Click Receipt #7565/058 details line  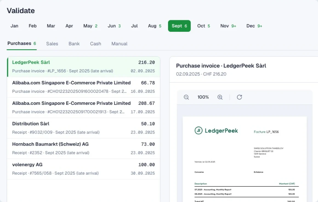pyautogui.click(x=55, y=173)
